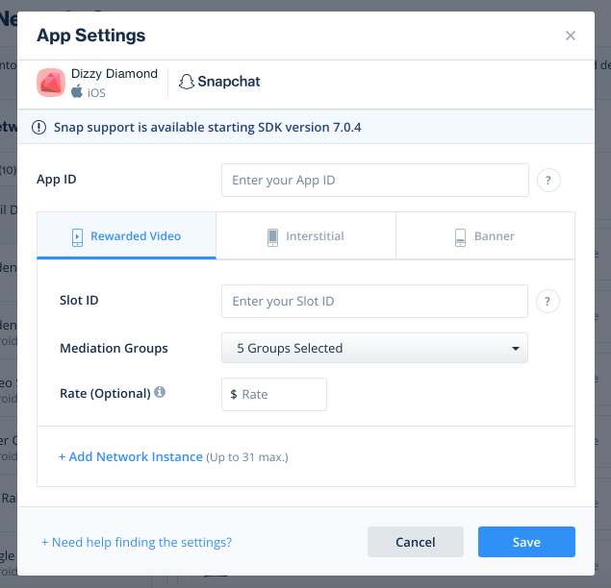
Task: Click the help icon beside App ID
Action: (x=548, y=180)
